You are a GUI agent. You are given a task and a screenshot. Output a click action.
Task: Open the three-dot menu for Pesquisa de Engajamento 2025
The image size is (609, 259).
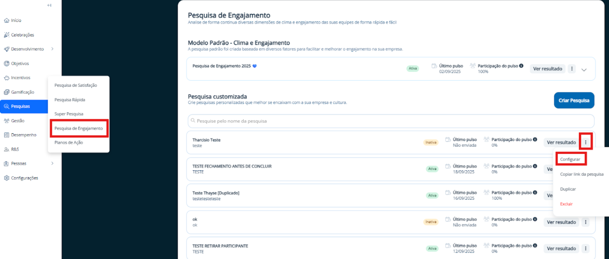tap(572, 69)
